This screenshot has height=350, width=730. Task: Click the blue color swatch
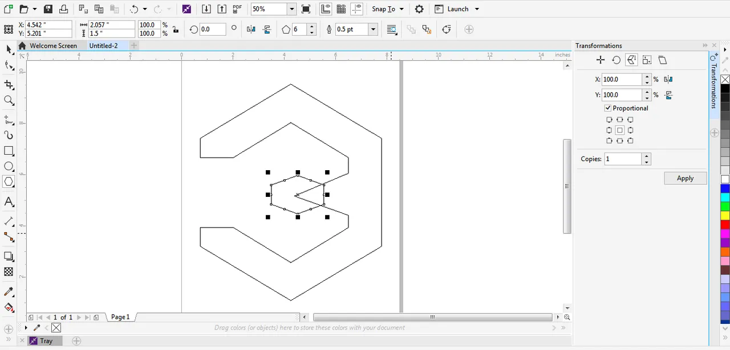tap(725, 188)
